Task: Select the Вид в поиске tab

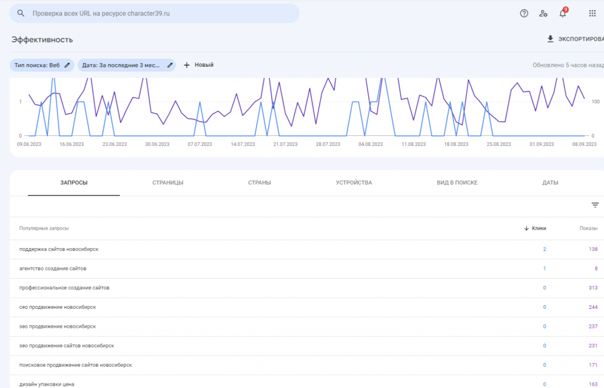Action: point(457,182)
